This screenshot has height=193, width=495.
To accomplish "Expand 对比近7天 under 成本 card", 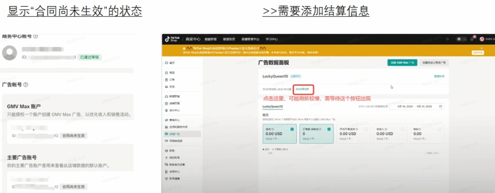I will pyautogui.click(x=272, y=139).
